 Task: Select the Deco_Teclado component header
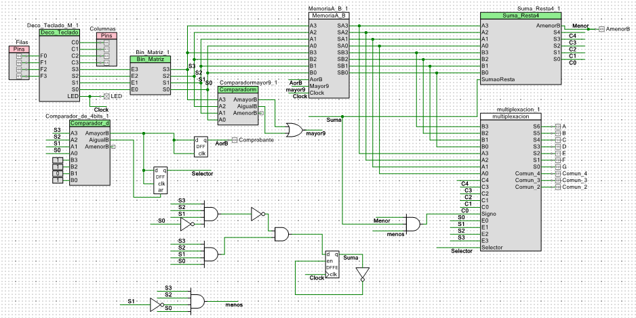point(60,32)
